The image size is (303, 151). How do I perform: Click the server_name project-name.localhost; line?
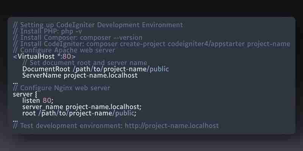82,107
